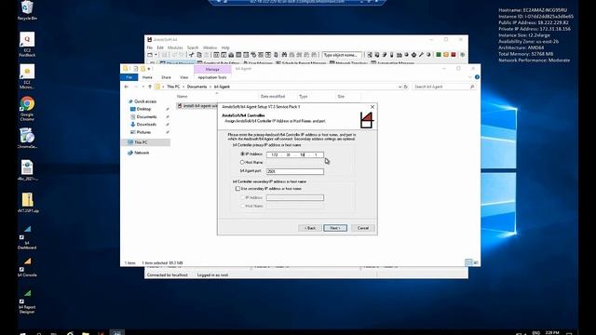The image size is (596, 335).
Task: Open Recycle Bin desktop icon
Action: 27,10
